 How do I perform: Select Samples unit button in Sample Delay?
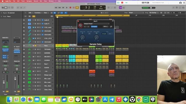[104, 34]
